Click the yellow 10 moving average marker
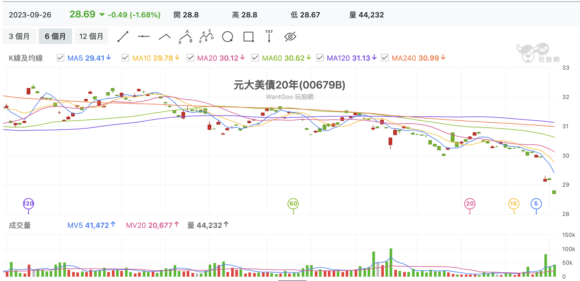 pos(513,203)
